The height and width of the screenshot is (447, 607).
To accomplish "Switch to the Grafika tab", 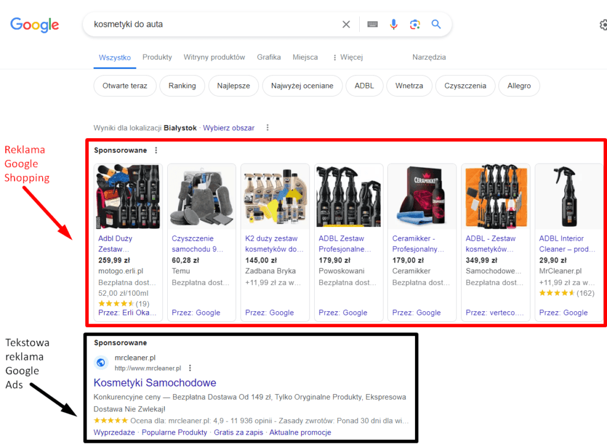I will pos(269,58).
